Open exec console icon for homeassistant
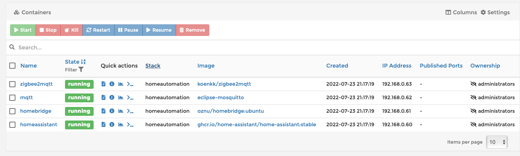 pyautogui.click(x=130, y=124)
